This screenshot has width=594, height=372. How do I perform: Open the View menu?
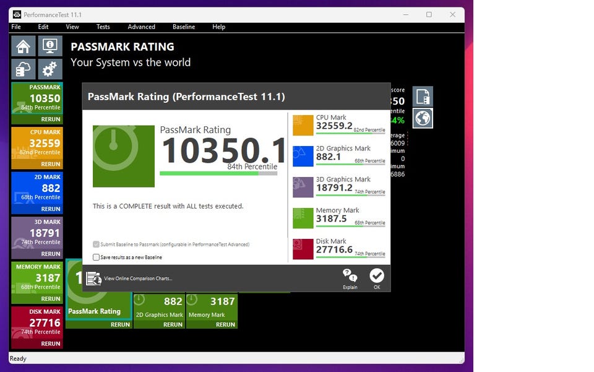pyautogui.click(x=72, y=27)
